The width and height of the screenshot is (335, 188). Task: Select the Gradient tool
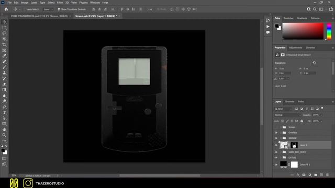tap(4, 90)
